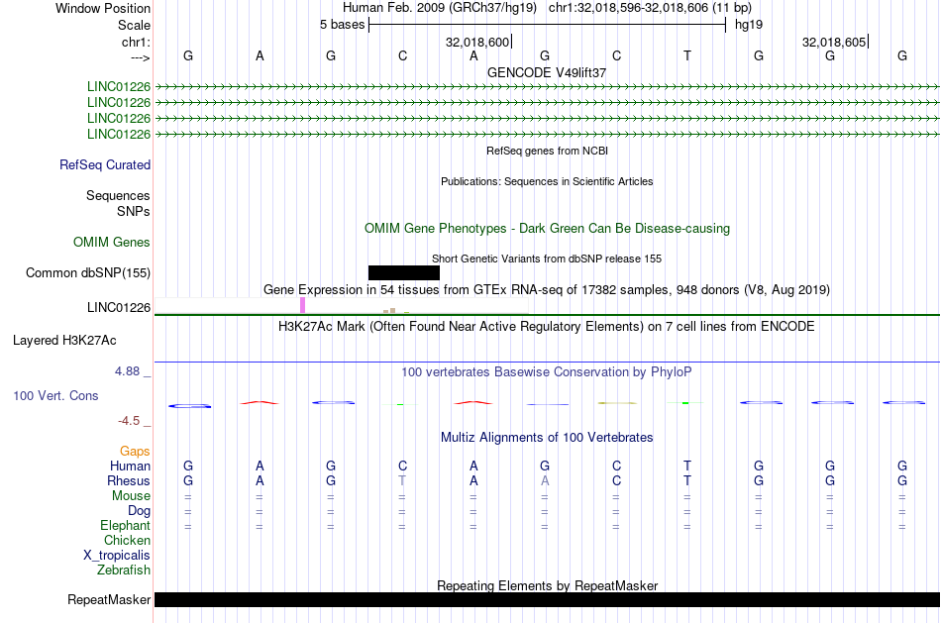This screenshot has width=941, height=623.
Task: Click the hg19 label beside the scale bar
Action: (x=749, y=25)
